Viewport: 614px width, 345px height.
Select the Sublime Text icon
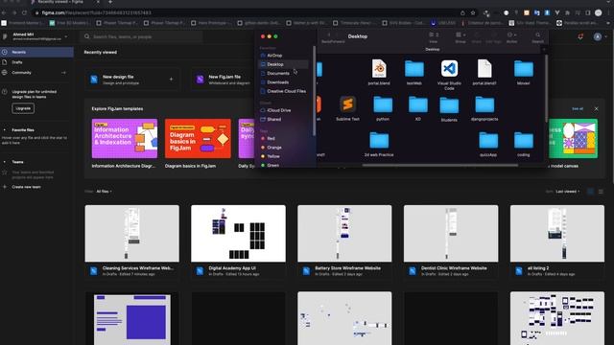[347, 104]
